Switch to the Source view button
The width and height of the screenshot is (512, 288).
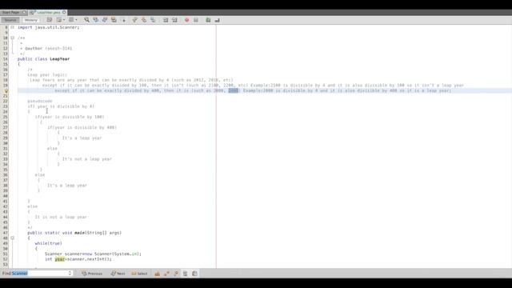coord(10,20)
